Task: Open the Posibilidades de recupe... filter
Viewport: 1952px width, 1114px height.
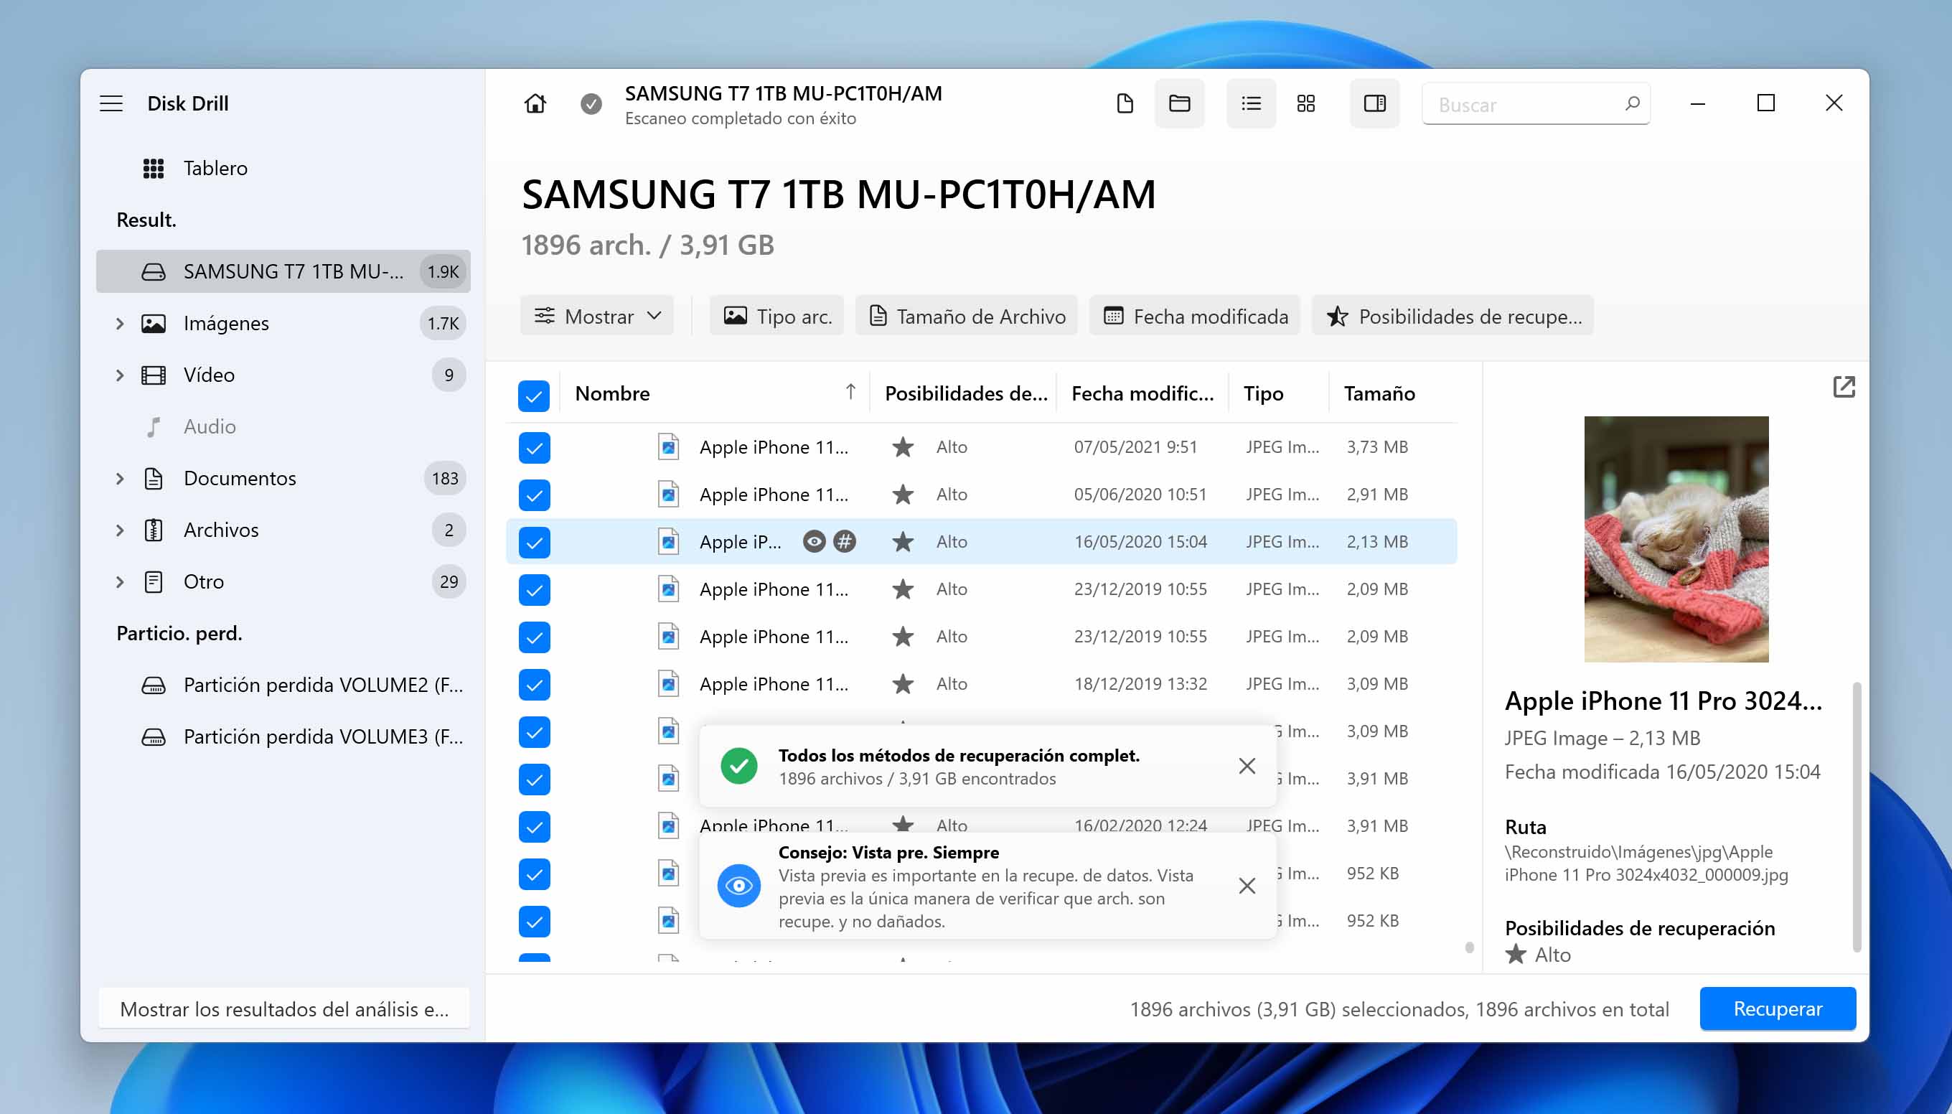Action: tap(1453, 316)
